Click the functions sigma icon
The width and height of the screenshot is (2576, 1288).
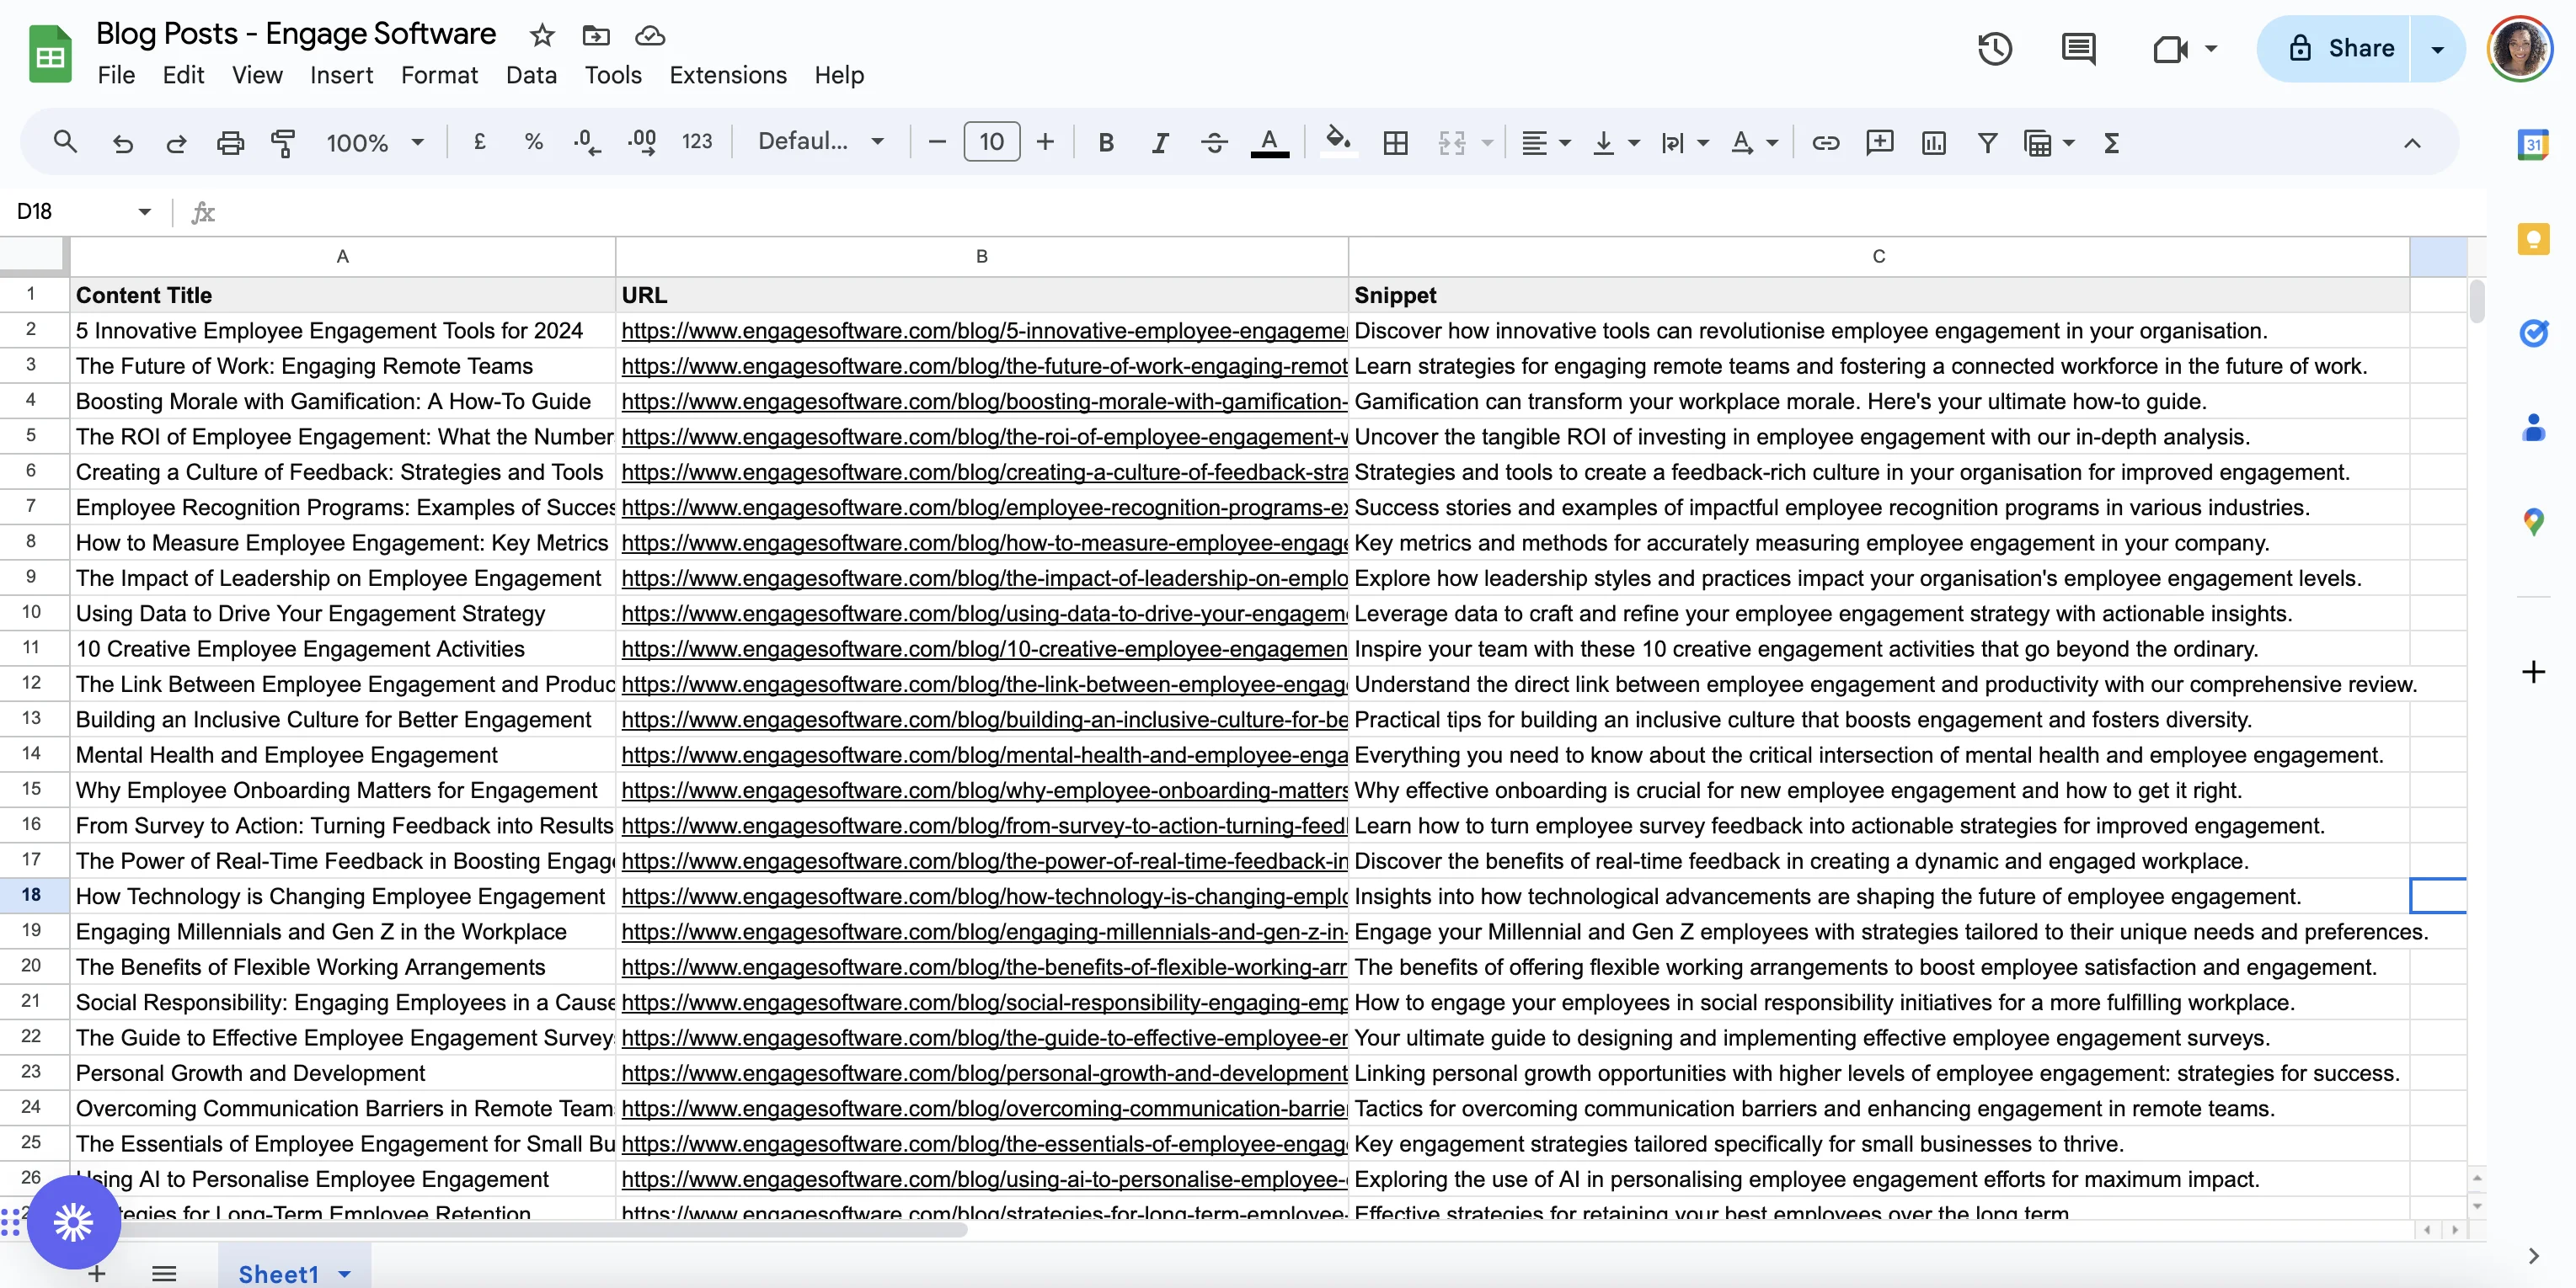pos(2111,143)
